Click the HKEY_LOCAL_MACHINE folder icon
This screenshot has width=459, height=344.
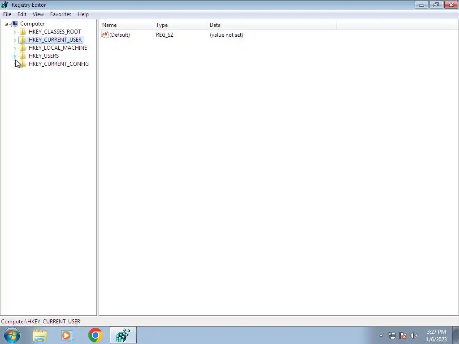tap(23, 47)
